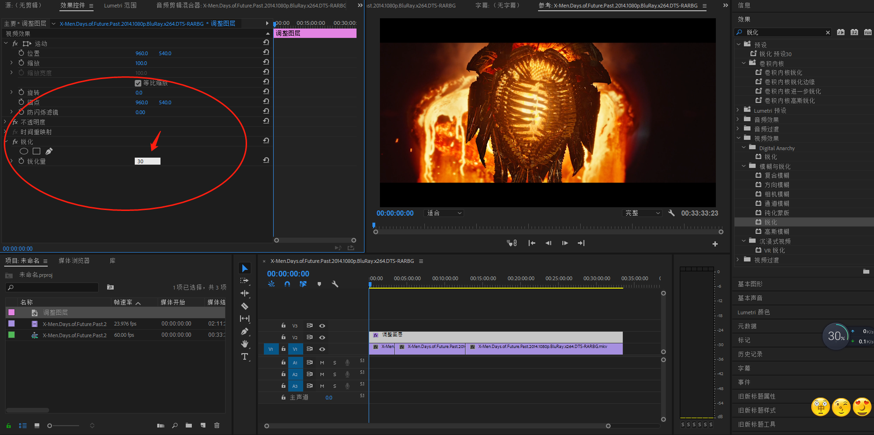Image resolution: width=874 pixels, height=435 pixels.
Task: Delete selected item with trash icon
Action: pyautogui.click(x=217, y=425)
